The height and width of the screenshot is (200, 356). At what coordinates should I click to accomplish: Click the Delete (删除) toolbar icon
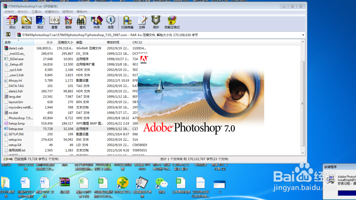click(x=68, y=22)
